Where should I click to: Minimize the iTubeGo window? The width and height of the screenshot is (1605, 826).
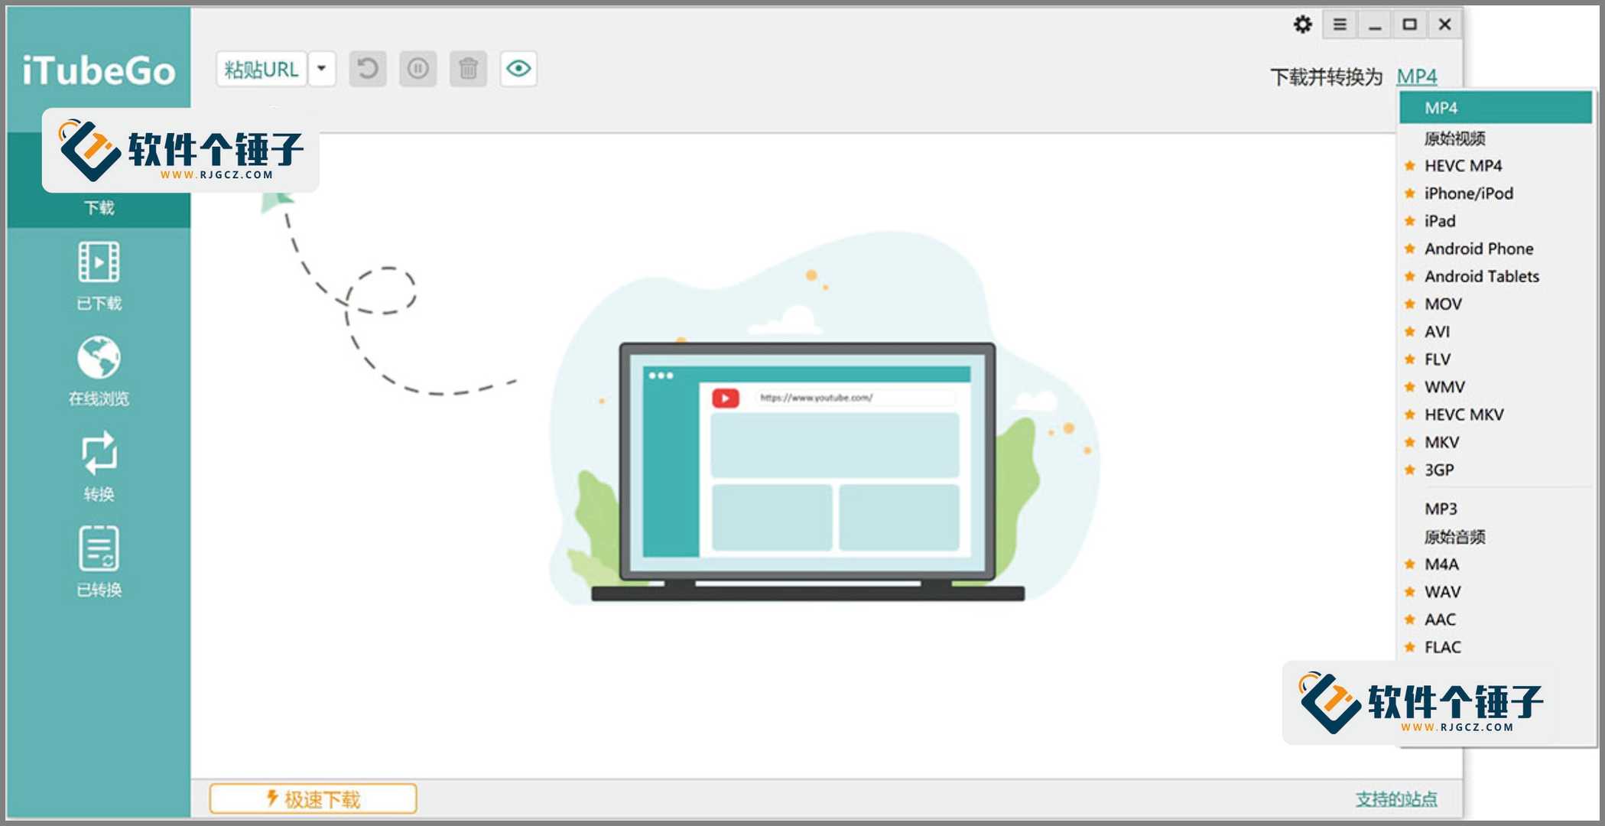(1375, 24)
